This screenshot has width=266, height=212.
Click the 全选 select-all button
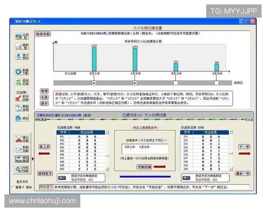tap(44, 97)
